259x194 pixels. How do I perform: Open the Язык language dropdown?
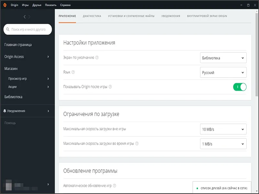point(223,73)
